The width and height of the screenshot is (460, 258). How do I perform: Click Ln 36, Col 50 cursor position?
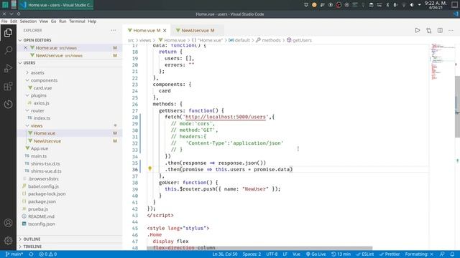pyautogui.click(x=225, y=254)
